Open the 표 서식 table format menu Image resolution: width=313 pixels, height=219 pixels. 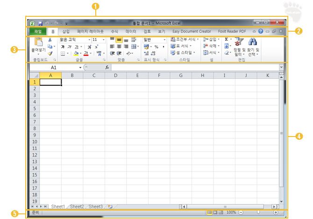click(x=181, y=46)
